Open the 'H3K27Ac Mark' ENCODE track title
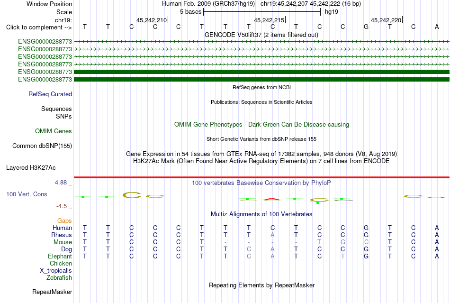The image size is (450, 303). pyautogui.click(x=261, y=161)
